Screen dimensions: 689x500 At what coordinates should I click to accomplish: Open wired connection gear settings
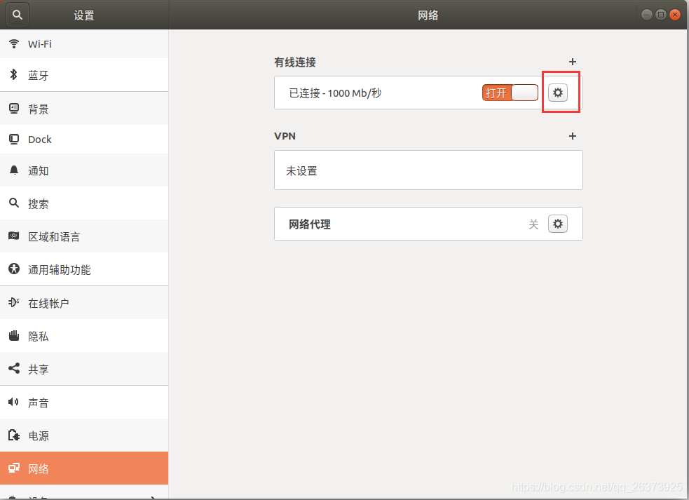point(558,93)
